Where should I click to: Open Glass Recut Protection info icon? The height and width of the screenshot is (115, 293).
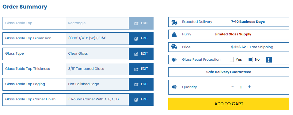pos(269,60)
